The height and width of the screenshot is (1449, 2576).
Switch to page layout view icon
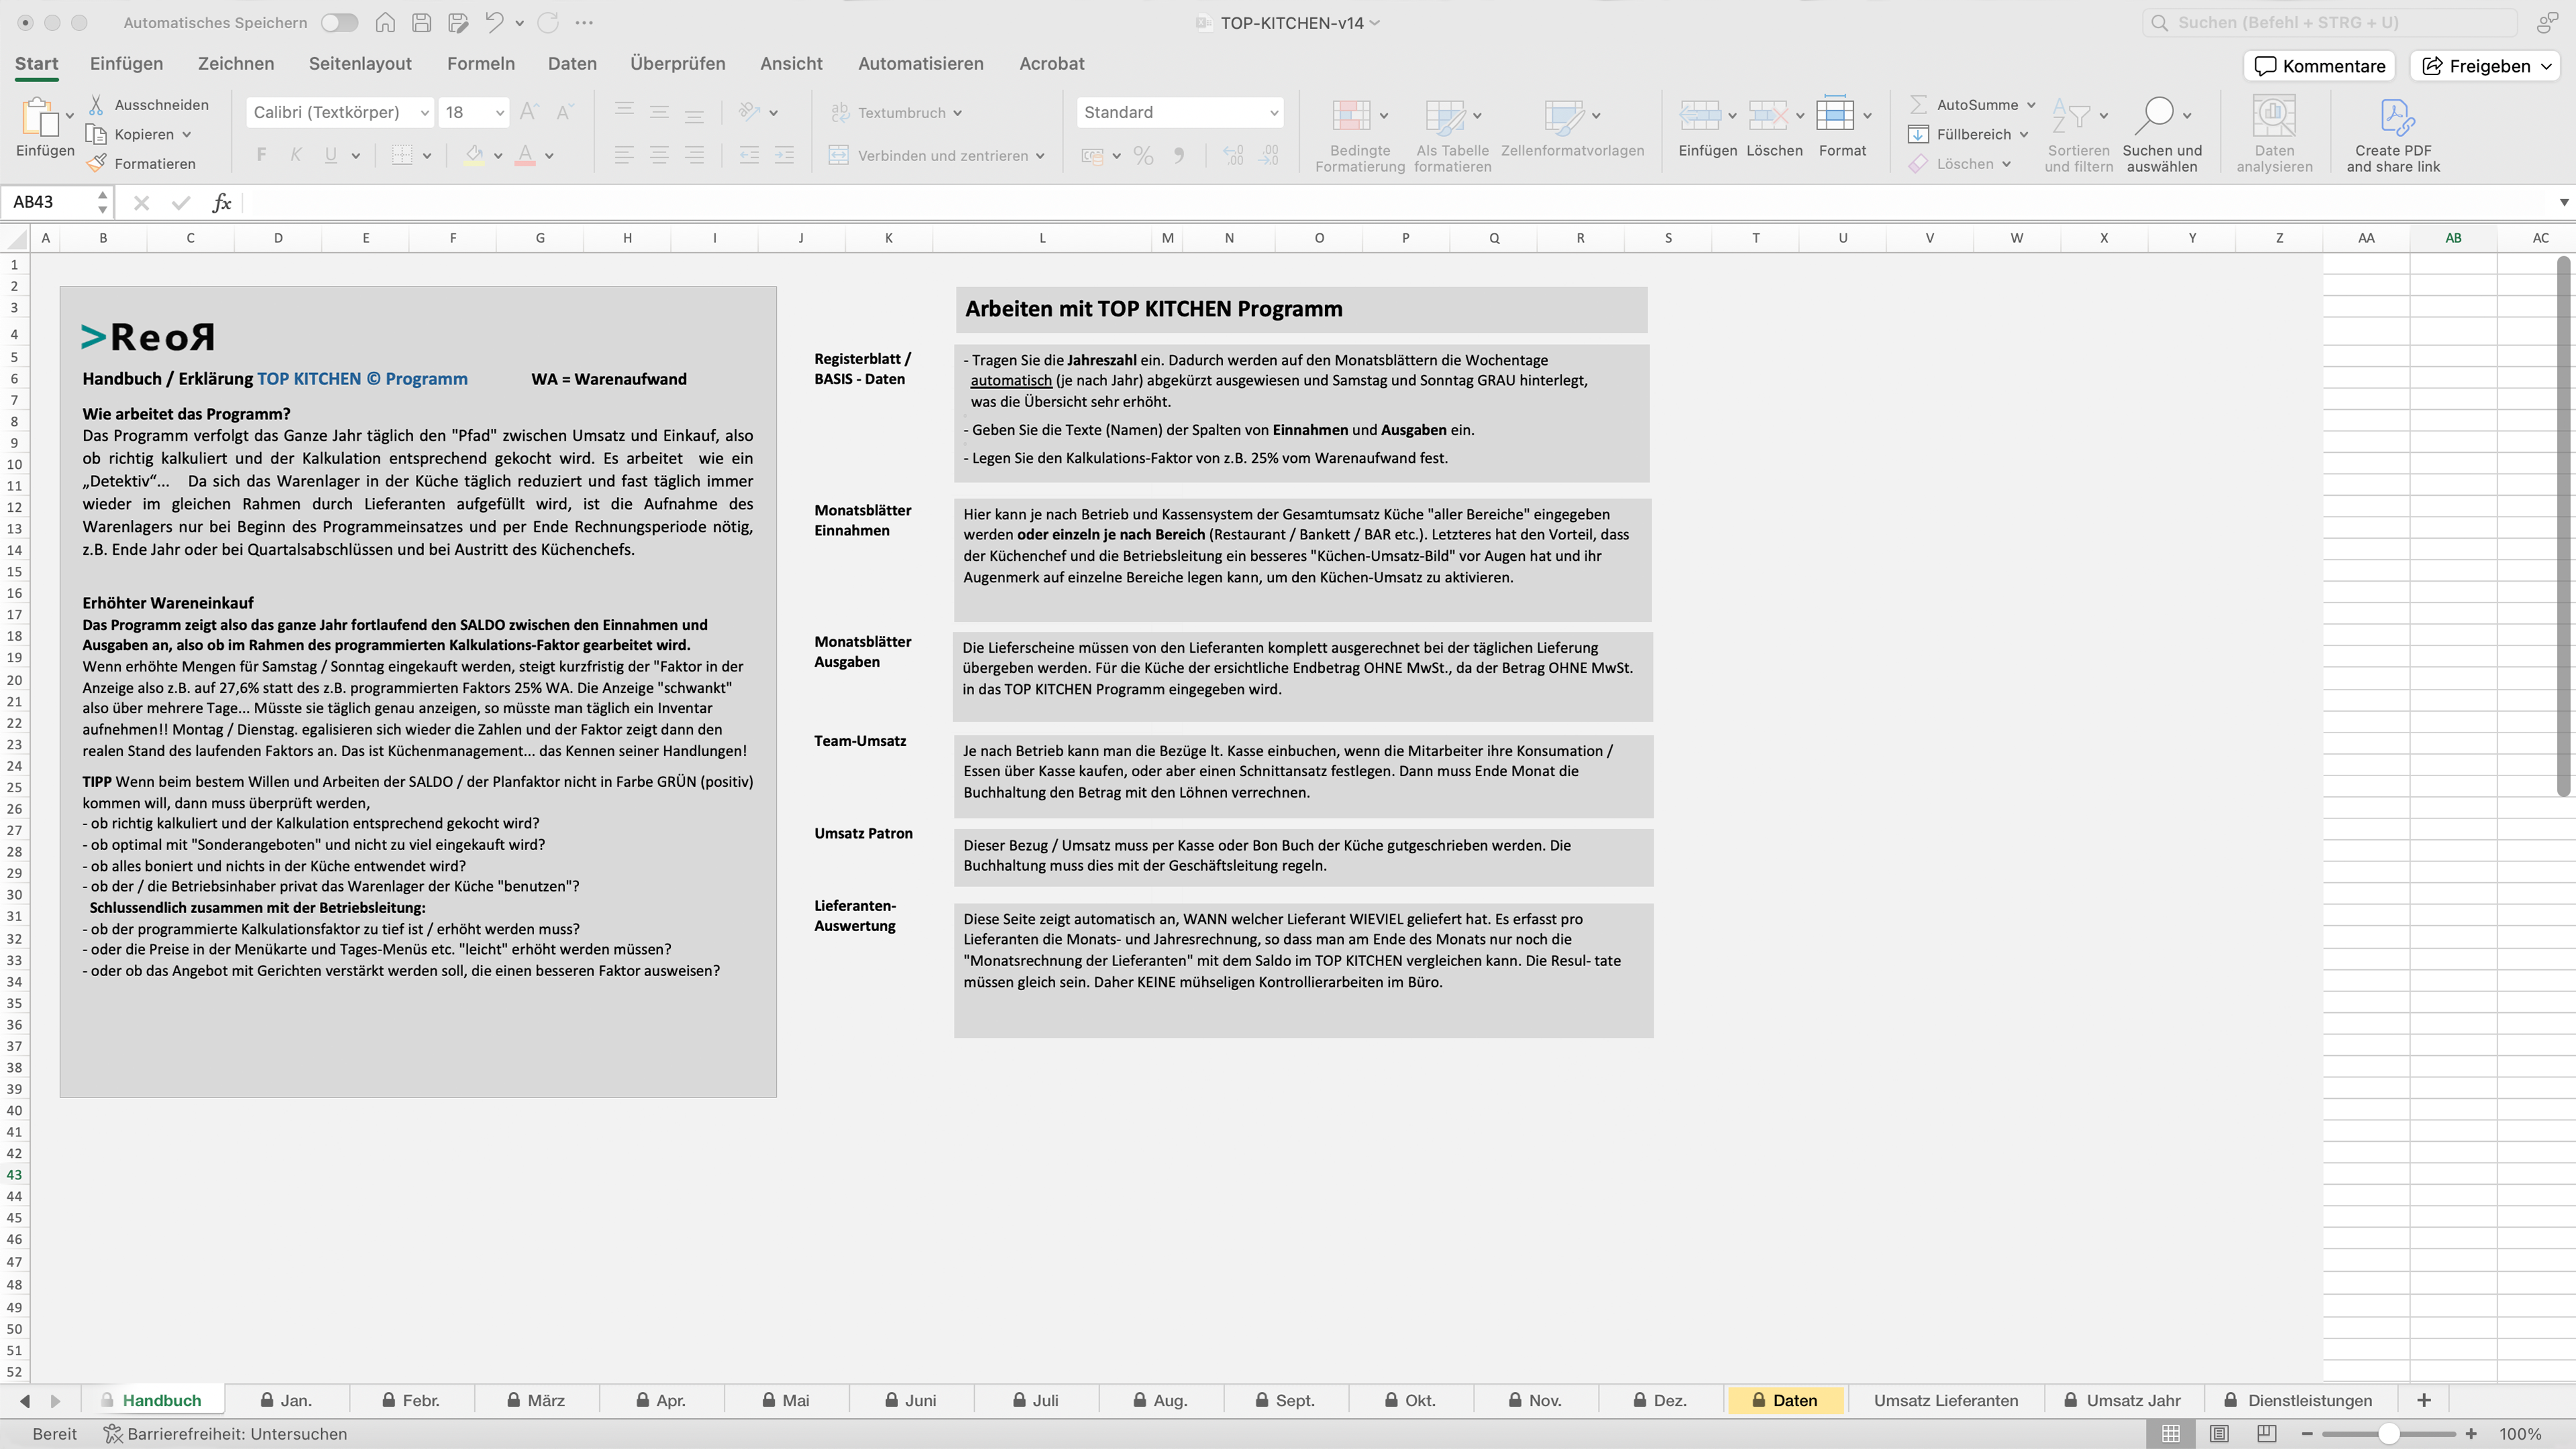(2219, 1433)
